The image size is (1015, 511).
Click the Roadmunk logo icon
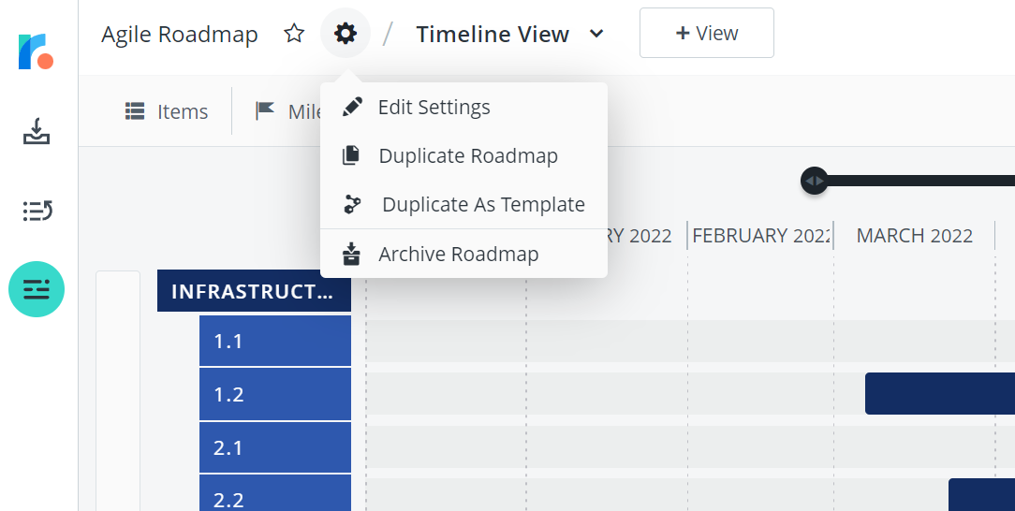pyautogui.click(x=36, y=51)
